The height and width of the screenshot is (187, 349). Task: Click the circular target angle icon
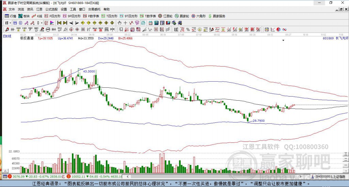pyautogui.click(x=71, y=30)
